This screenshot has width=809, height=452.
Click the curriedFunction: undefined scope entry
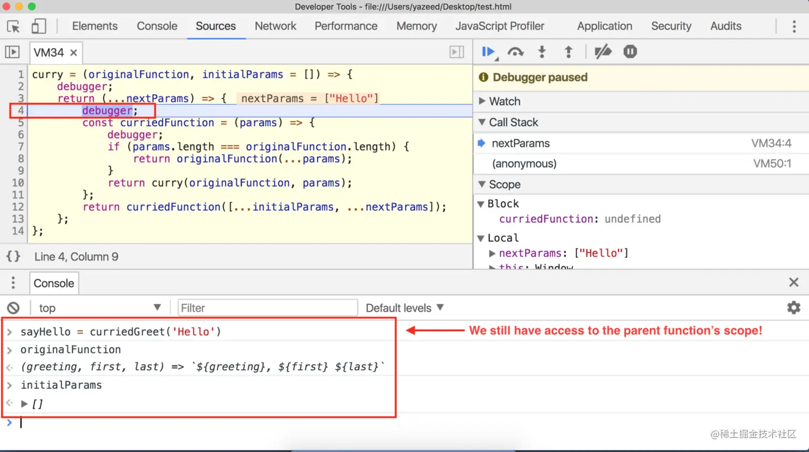tap(580, 219)
